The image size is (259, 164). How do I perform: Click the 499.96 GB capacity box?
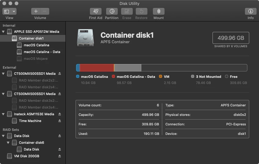[x=231, y=38]
